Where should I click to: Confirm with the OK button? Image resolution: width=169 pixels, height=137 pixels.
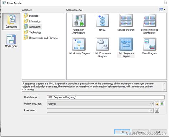(122, 132)
